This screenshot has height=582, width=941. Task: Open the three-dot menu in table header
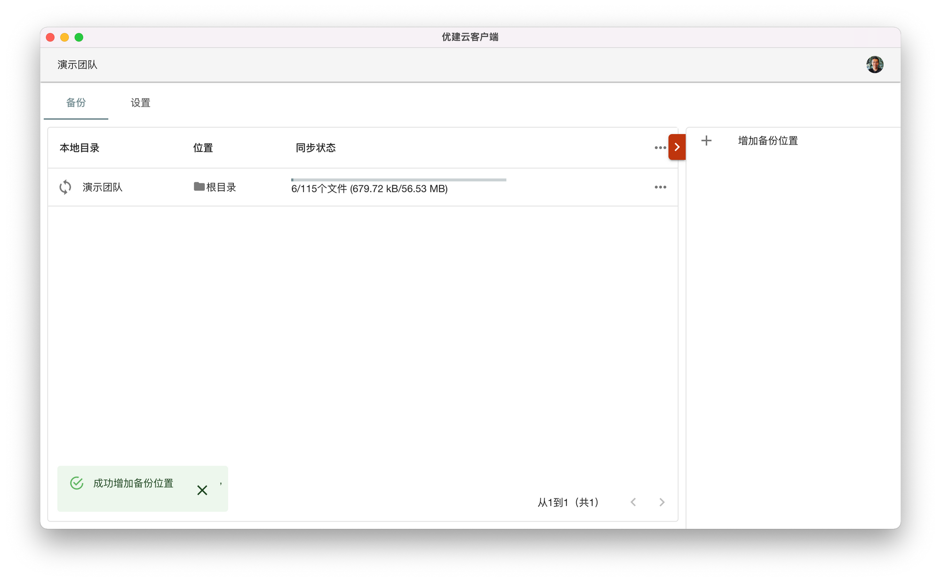tap(660, 148)
